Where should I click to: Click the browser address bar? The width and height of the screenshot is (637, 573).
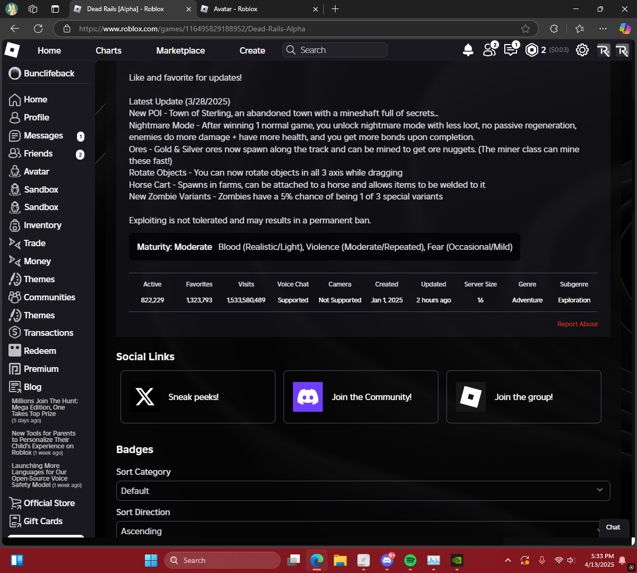pyautogui.click(x=295, y=29)
